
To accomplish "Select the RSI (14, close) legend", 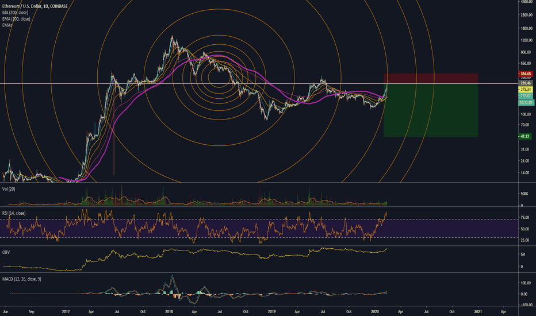I will pyautogui.click(x=14, y=213).
